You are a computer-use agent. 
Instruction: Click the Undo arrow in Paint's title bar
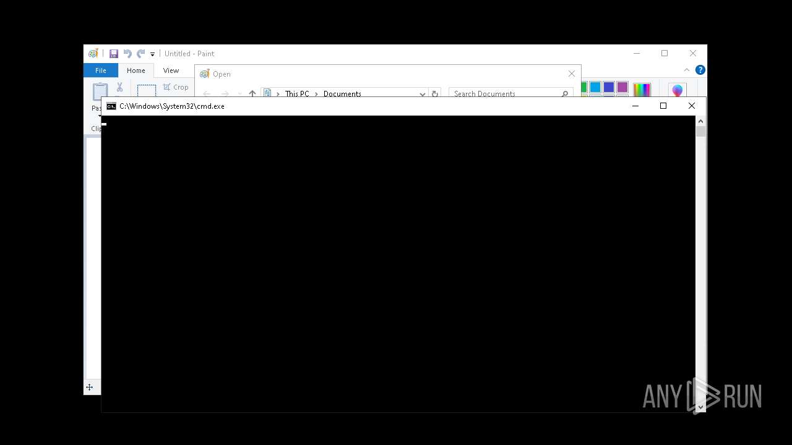tap(127, 54)
